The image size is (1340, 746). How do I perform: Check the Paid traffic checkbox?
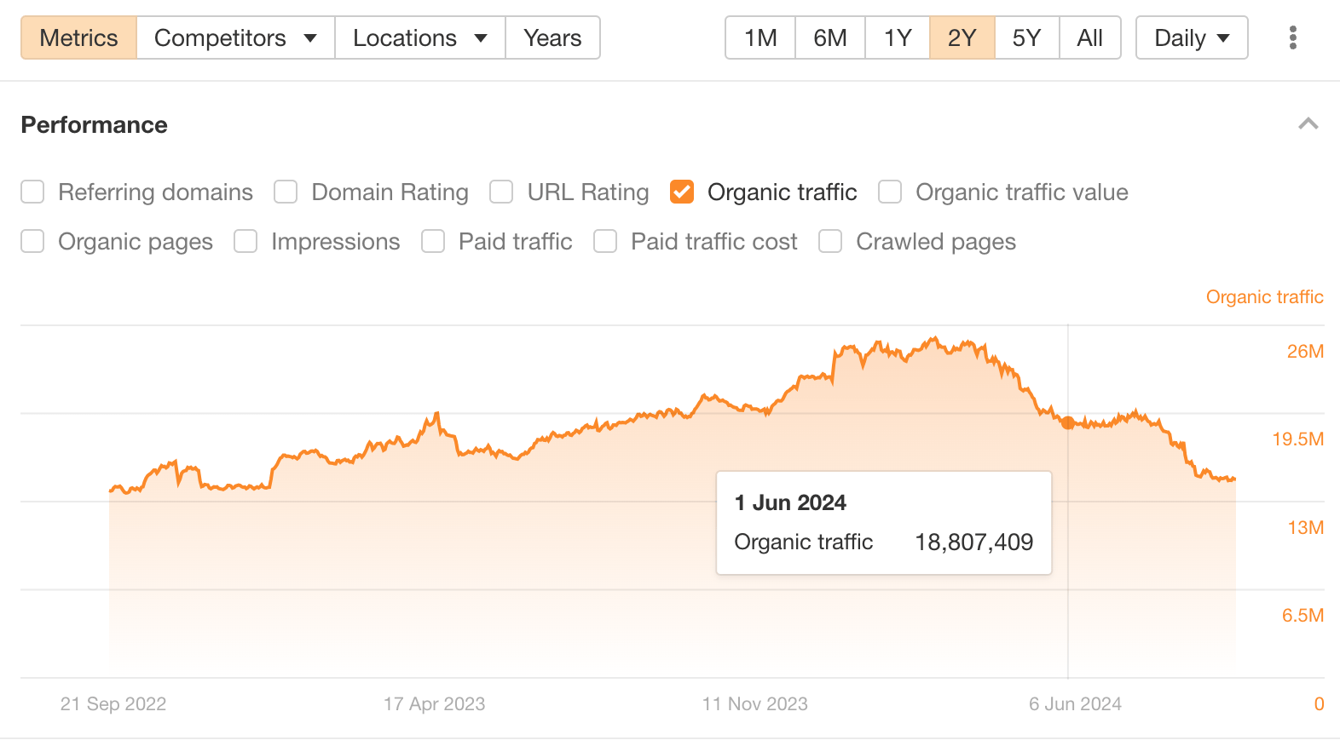(x=433, y=241)
